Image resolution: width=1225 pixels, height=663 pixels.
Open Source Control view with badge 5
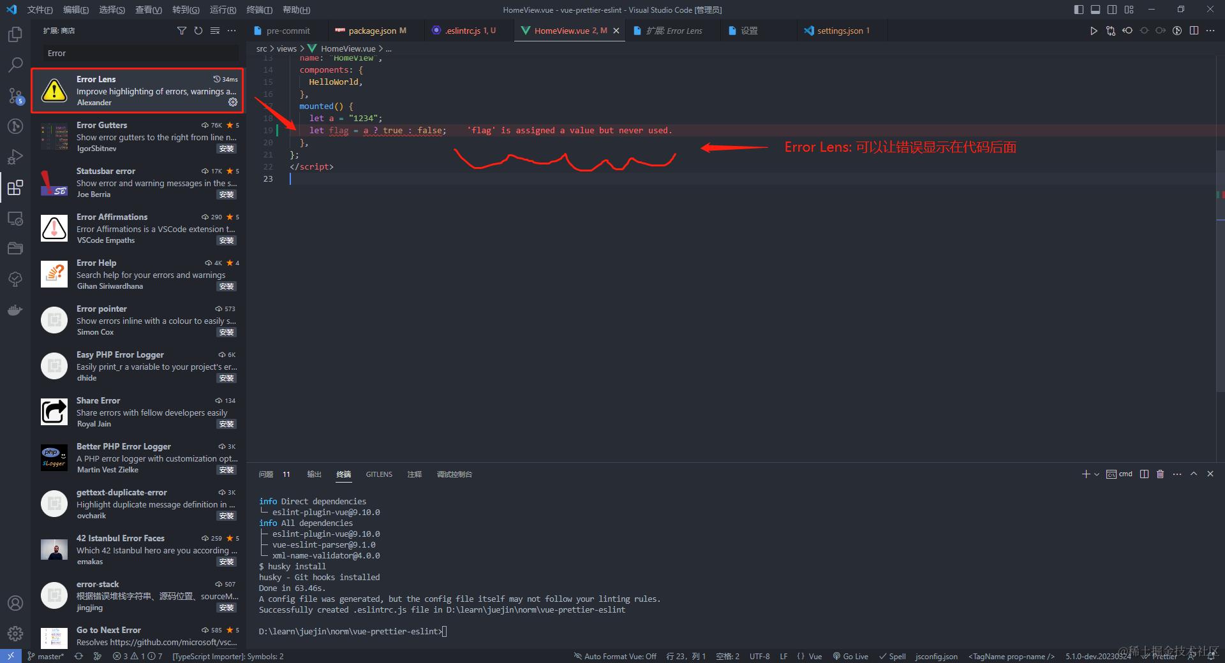[x=15, y=96]
